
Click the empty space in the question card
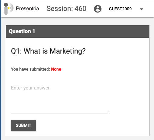click(129, 86)
